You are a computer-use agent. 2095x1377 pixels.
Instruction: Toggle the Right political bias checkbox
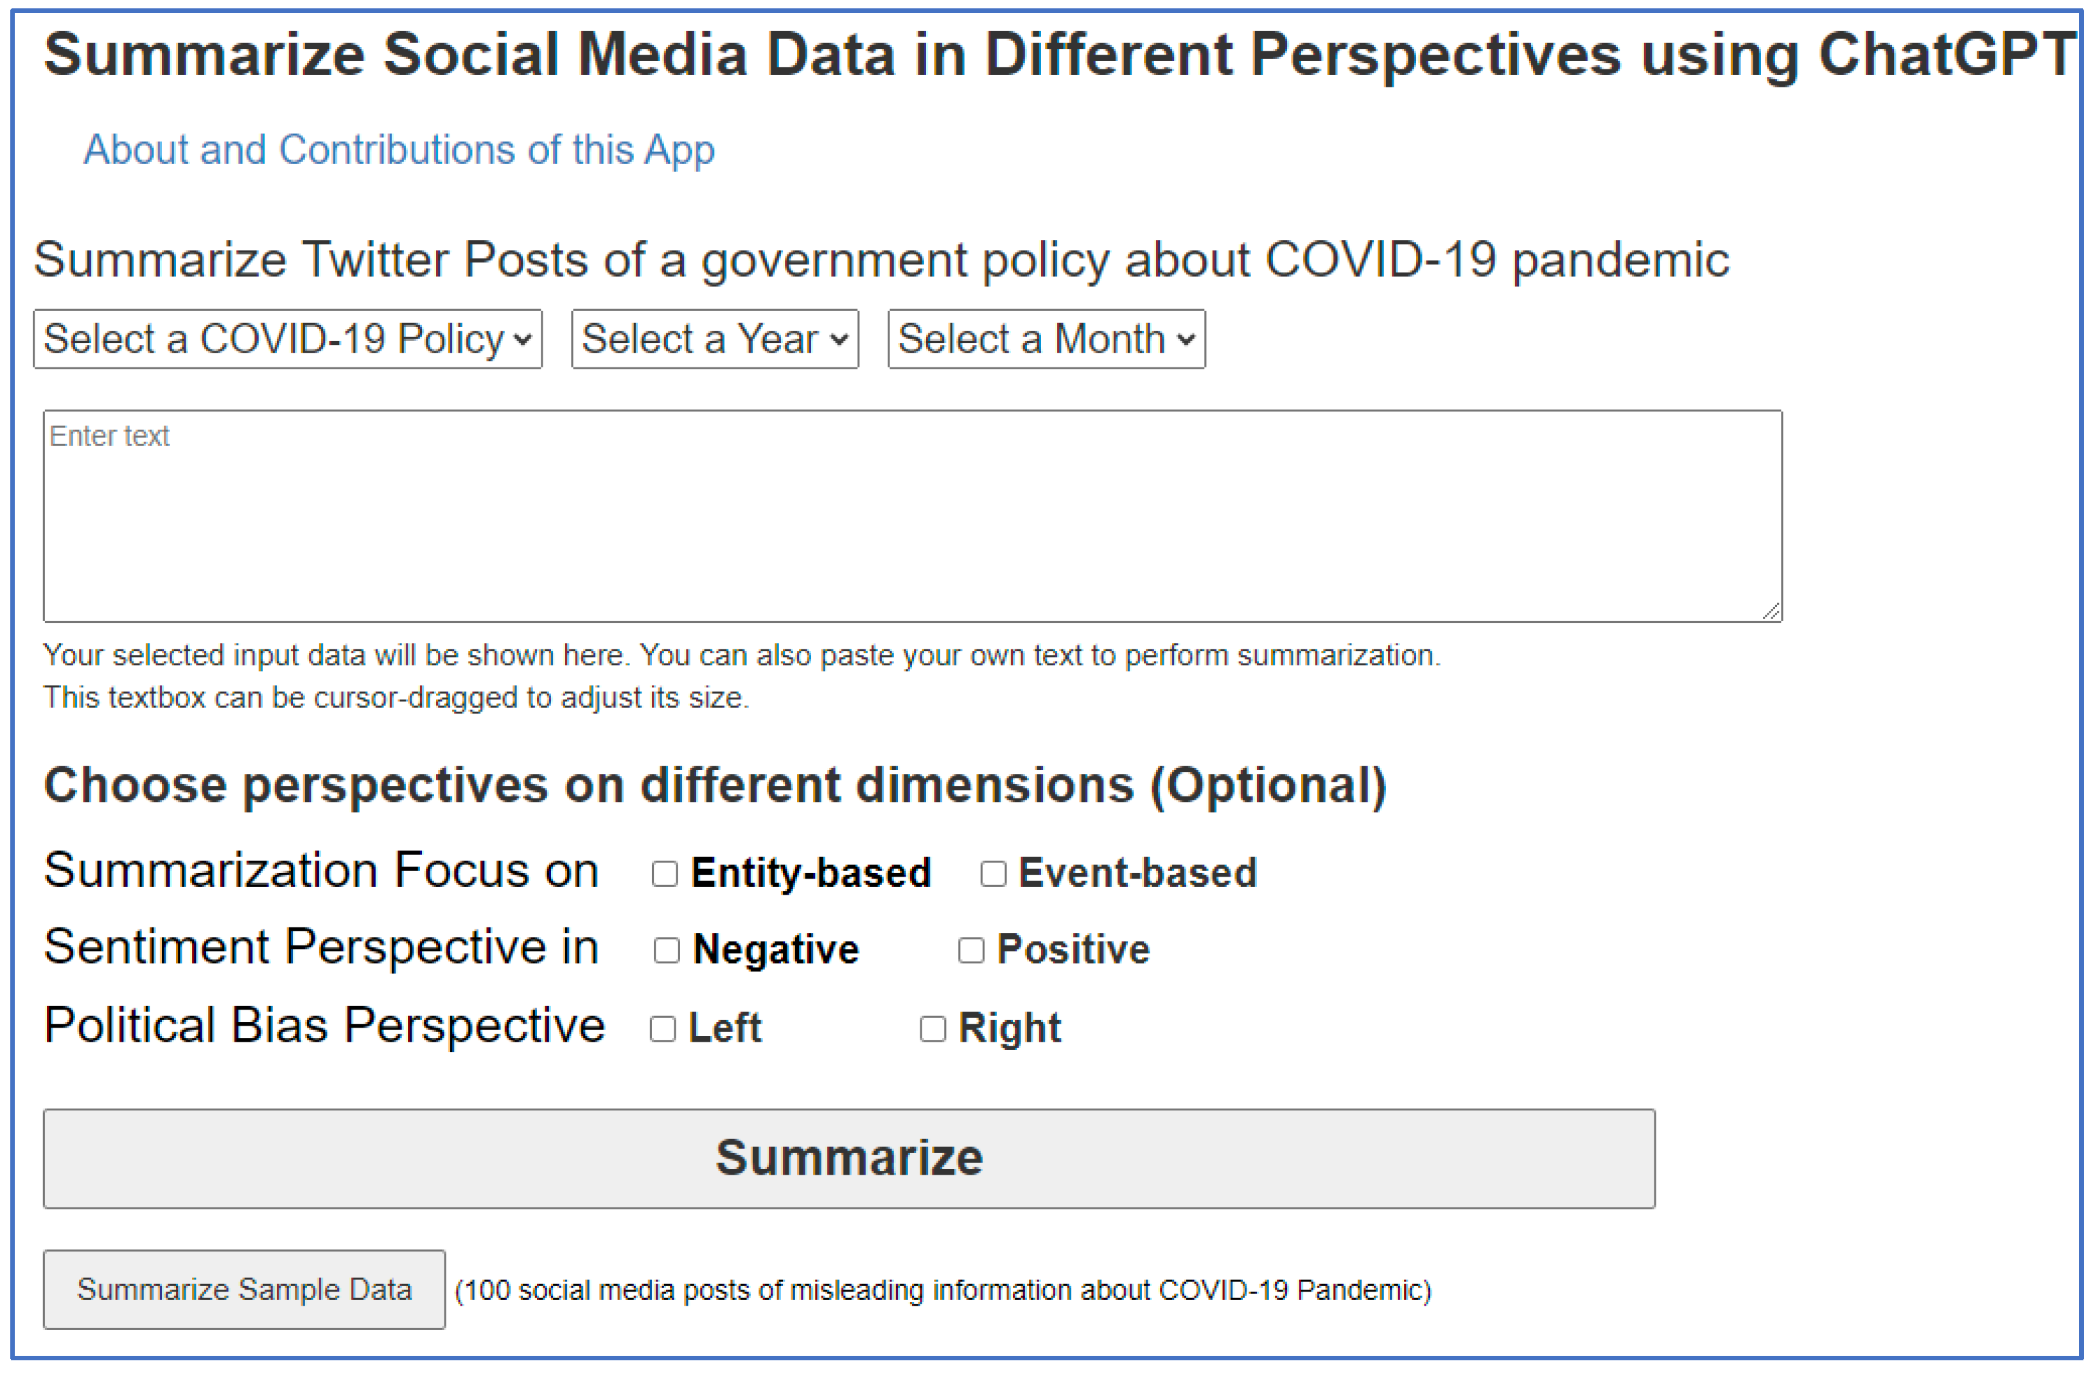[x=932, y=1030]
